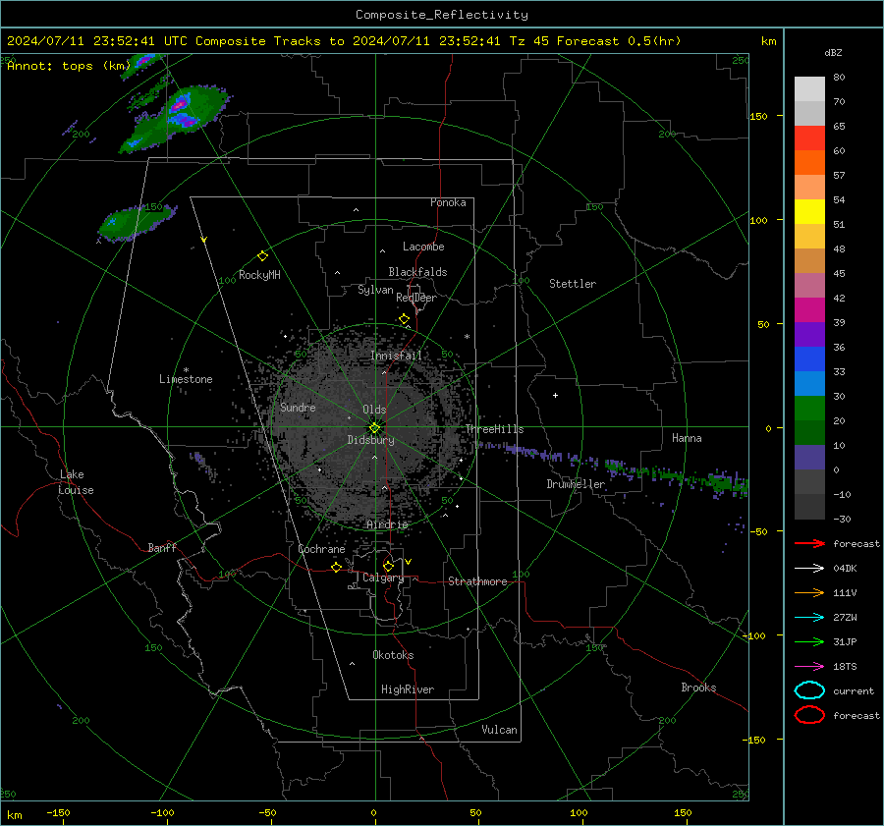
Task: Click the orange 111V arrow in legend
Action: (809, 592)
